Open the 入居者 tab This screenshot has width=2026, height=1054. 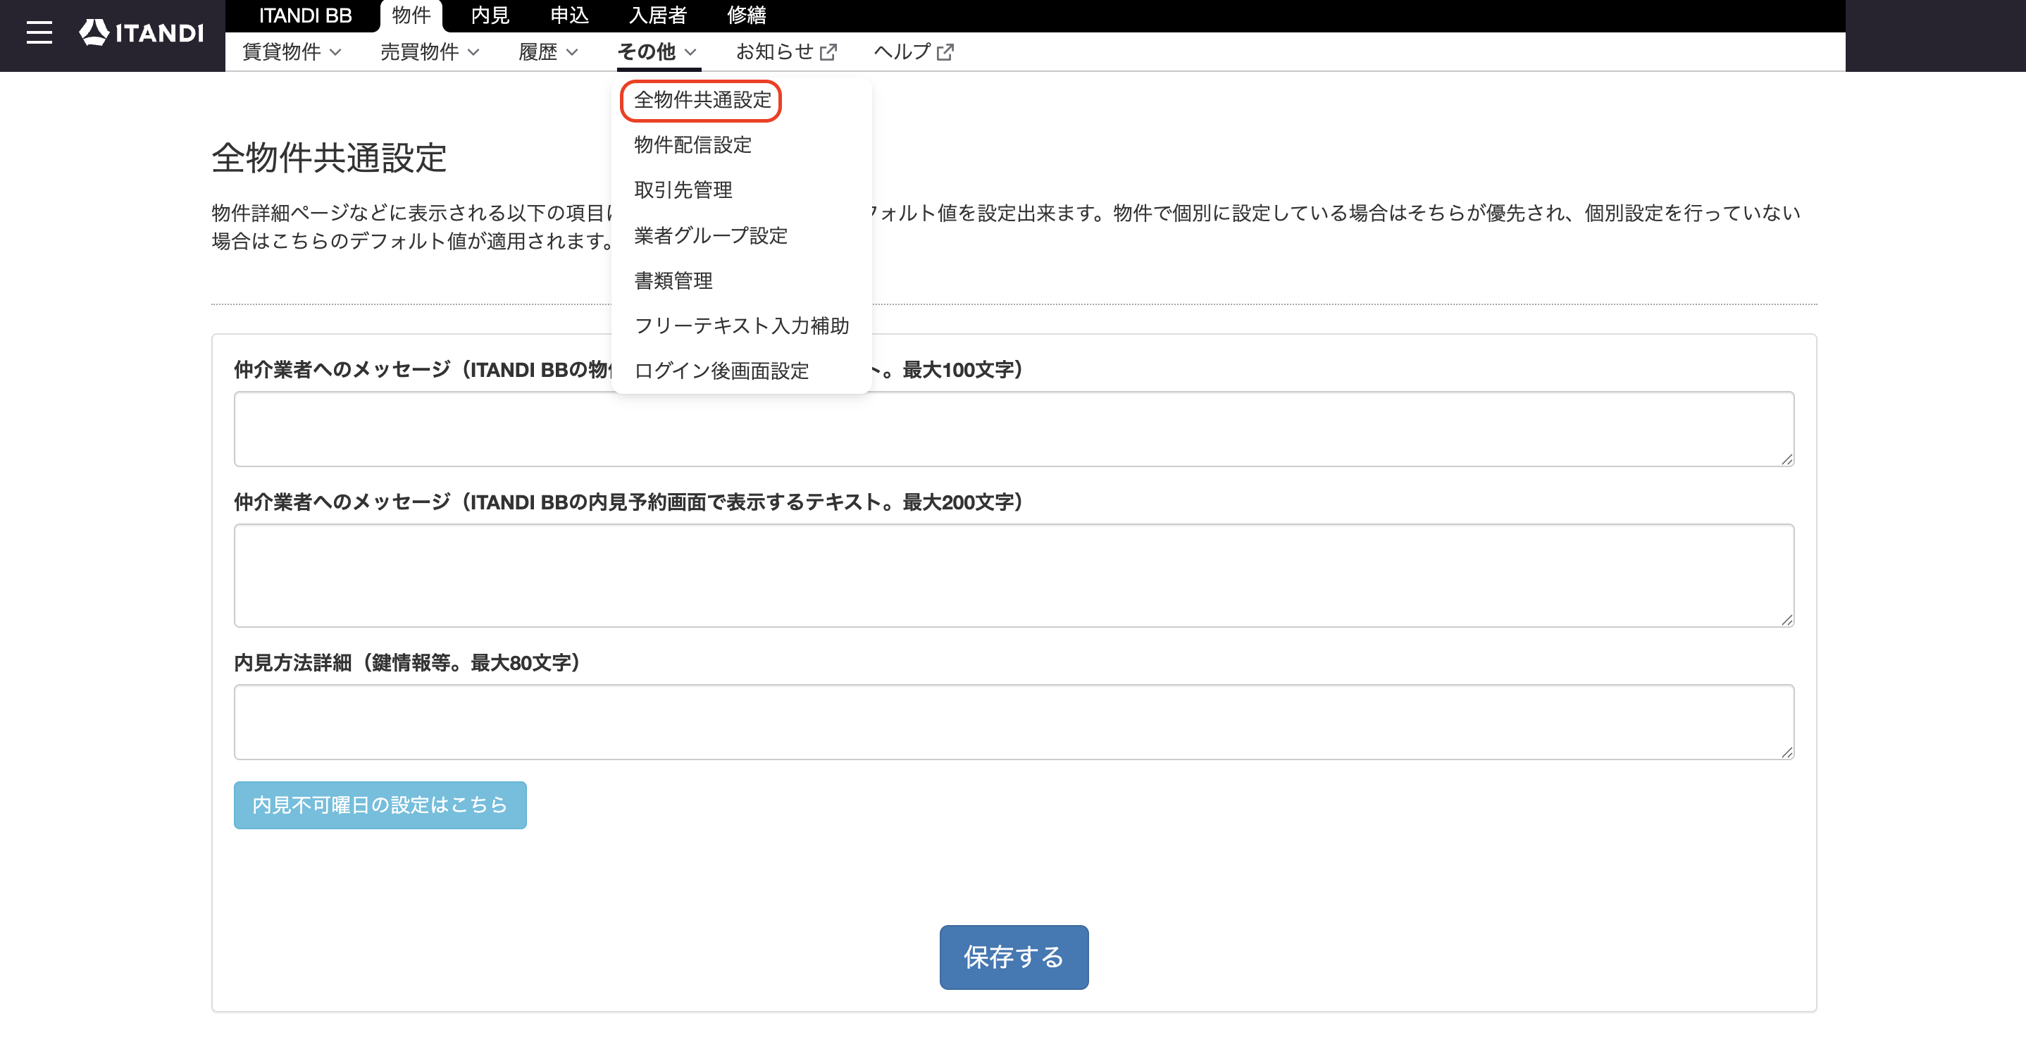click(657, 15)
